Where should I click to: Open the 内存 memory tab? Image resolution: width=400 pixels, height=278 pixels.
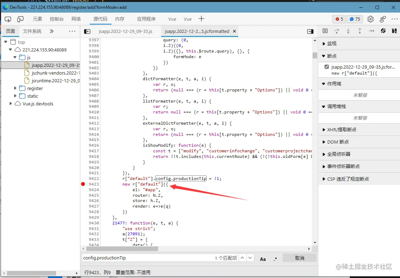pyautogui.click(x=120, y=19)
